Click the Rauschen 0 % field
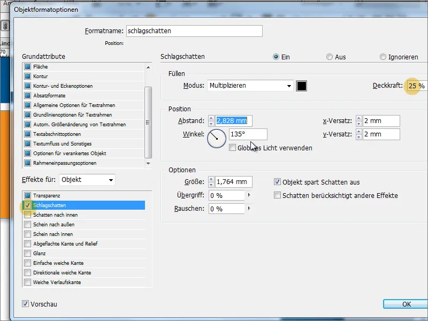The image size is (428, 321). [x=226, y=209]
